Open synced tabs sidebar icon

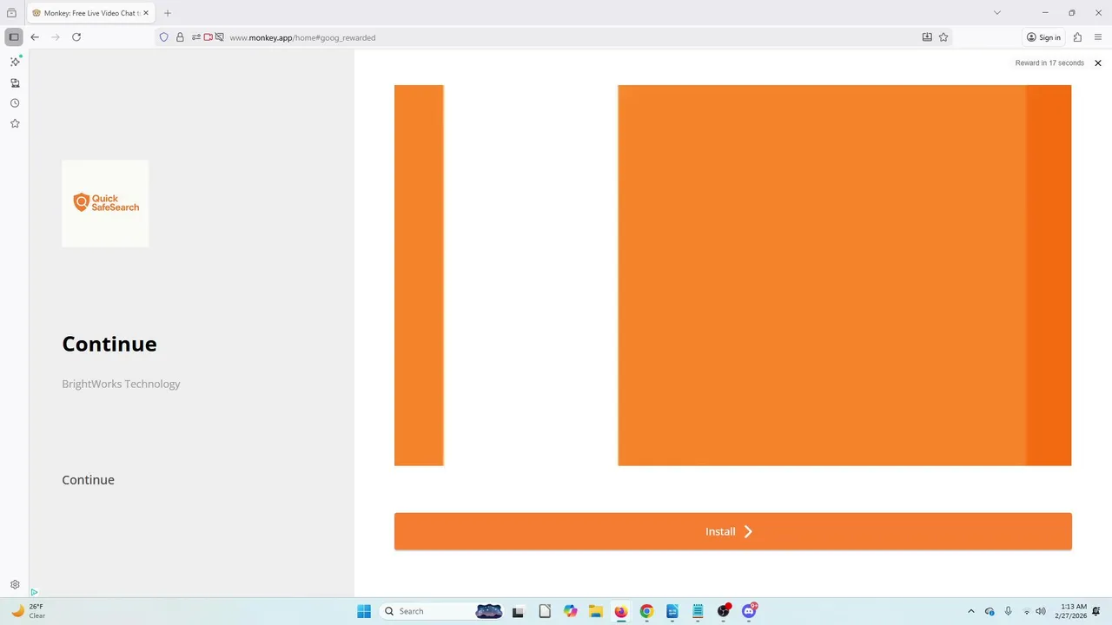[x=15, y=83]
